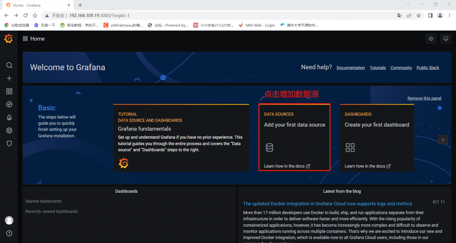Click the share page icon in address bar
This screenshot has width=456, height=243.
[x=409, y=15]
